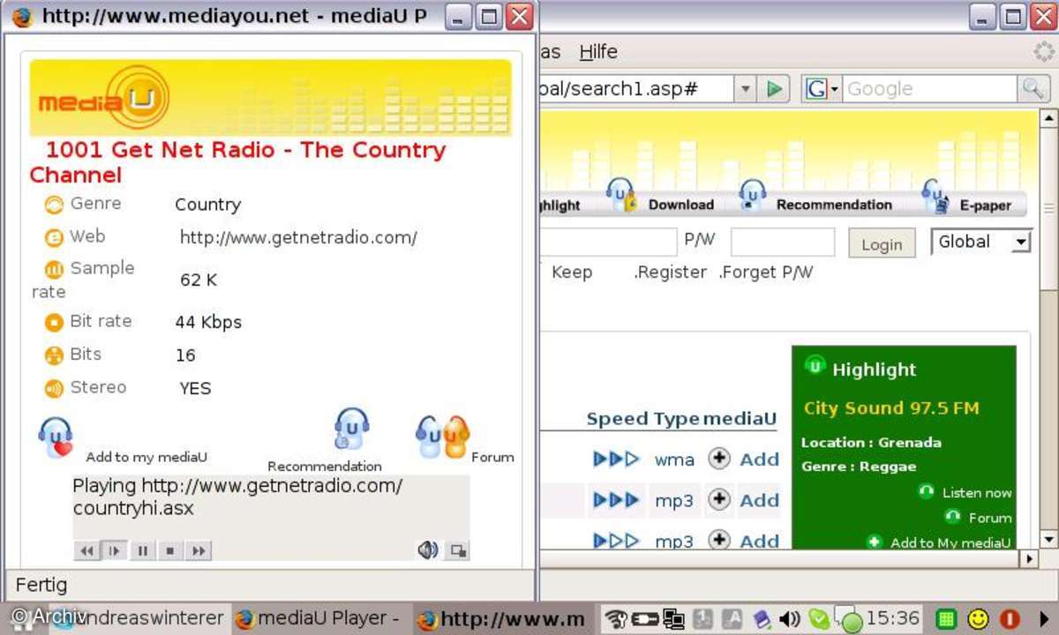Click the search magnifier button
Viewport: 1059px width, 635px height.
pos(1032,89)
